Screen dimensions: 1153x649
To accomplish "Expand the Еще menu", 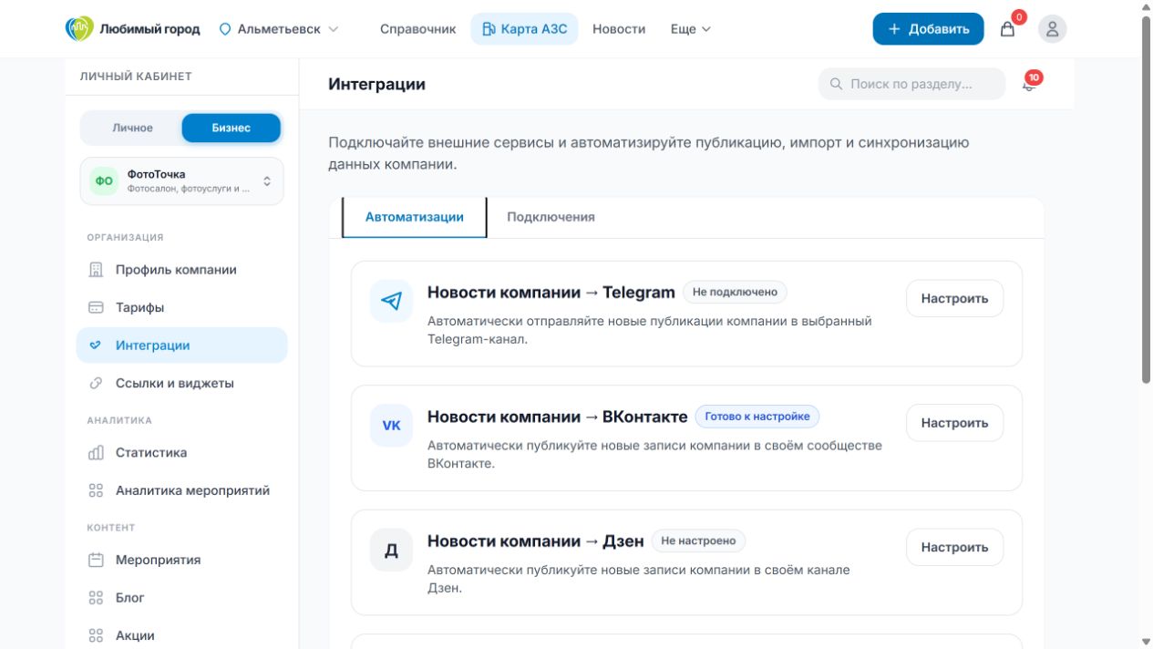I will click(x=690, y=29).
